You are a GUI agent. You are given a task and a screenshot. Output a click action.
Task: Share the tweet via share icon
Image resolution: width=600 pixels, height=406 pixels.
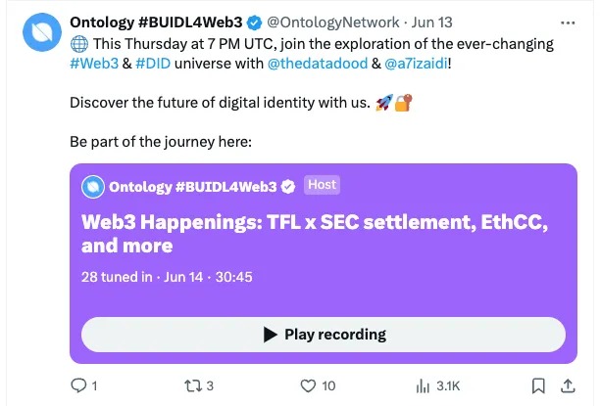569,385
